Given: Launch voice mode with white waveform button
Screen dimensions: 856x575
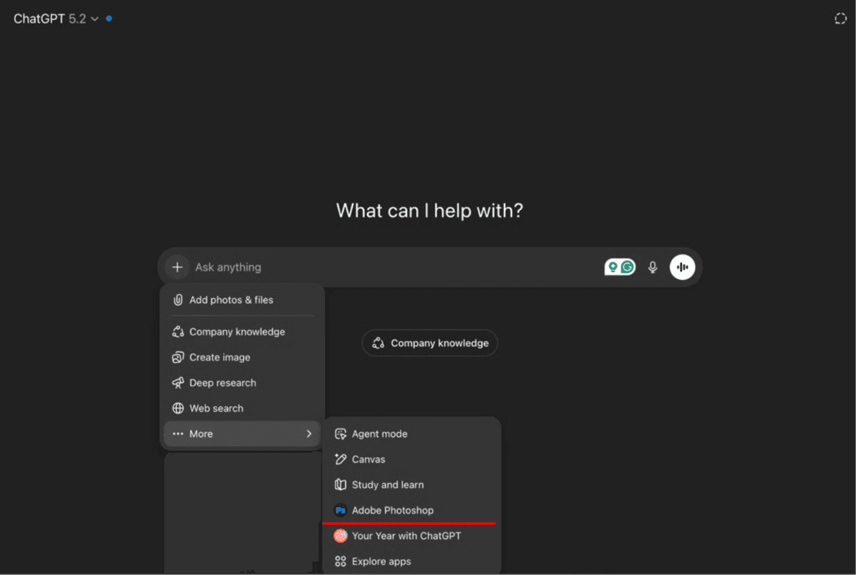Looking at the screenshot, I should (x=682, y=267).
